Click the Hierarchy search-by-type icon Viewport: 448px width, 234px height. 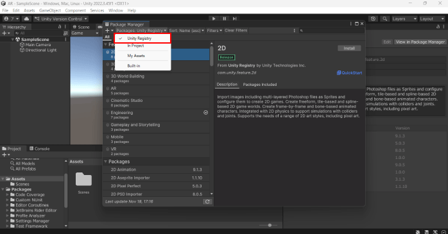(65, 33)
